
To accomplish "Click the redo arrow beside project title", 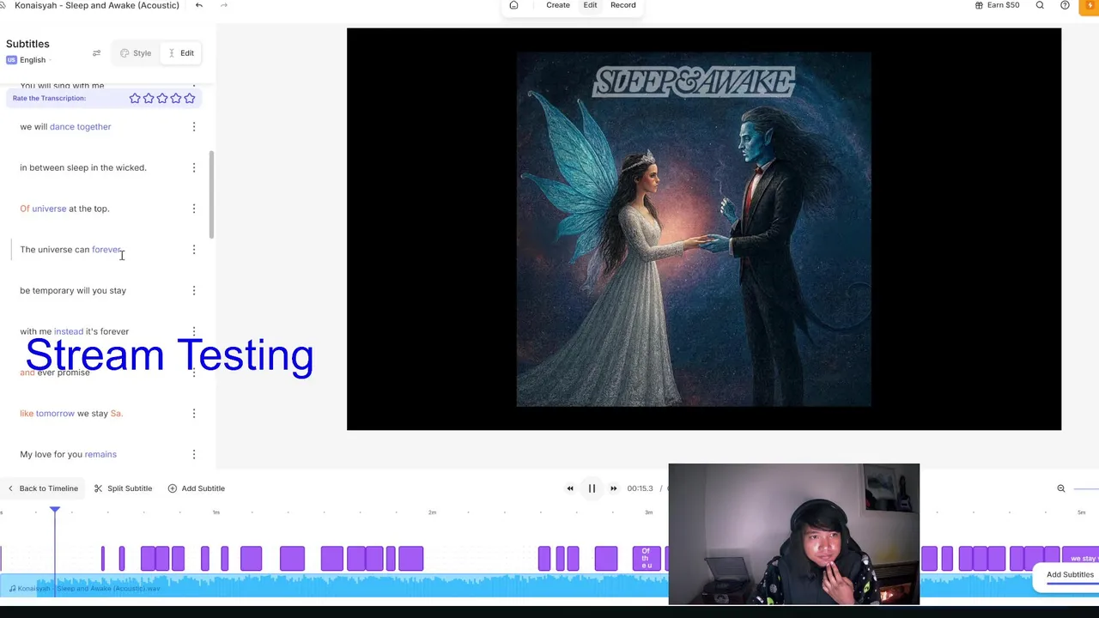I will tap(224, 5).
